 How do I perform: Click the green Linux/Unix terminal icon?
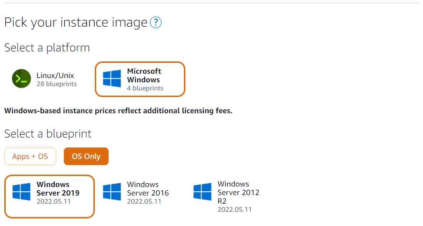pos(21,79)
